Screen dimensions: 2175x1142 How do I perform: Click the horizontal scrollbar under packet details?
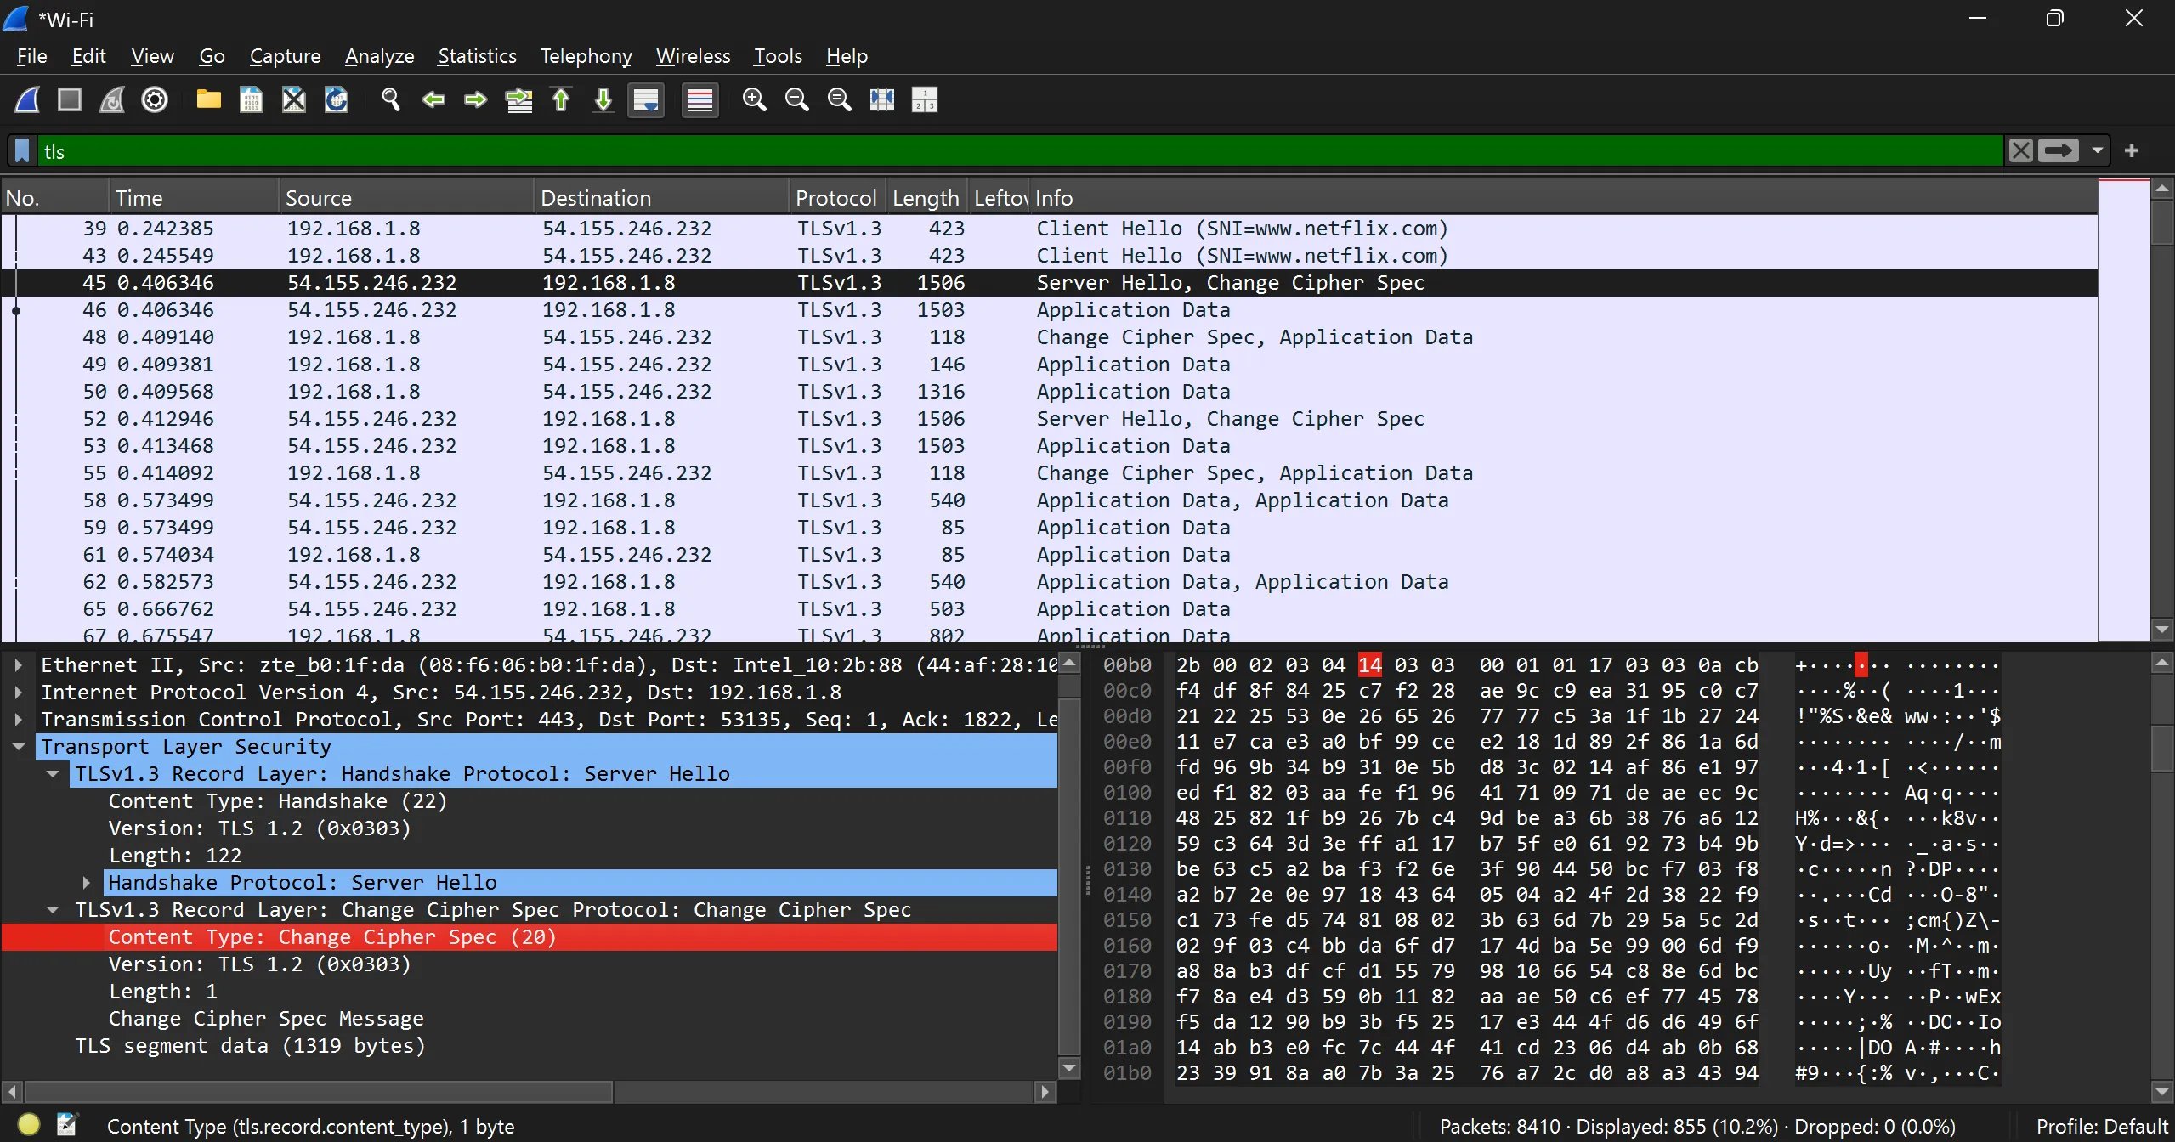pyautogui.click(x=319, y=1091)
